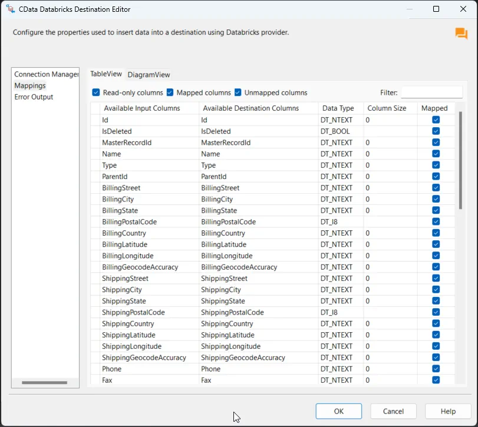Switch to the DiagramView tab
Image resolution: width=478 pixels, height=427 pixels.
click(x=149, y=75)
